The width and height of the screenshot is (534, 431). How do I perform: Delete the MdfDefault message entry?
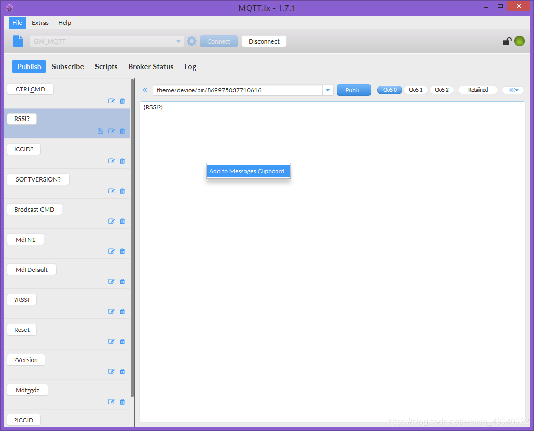(x=122, y=281)
